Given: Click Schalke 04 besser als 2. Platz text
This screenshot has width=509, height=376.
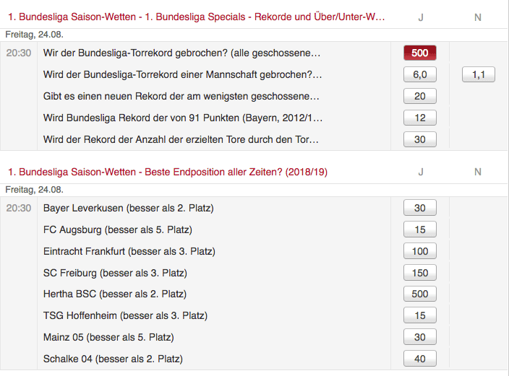Looking at the screenshot, I should click(x=113, y=359).
